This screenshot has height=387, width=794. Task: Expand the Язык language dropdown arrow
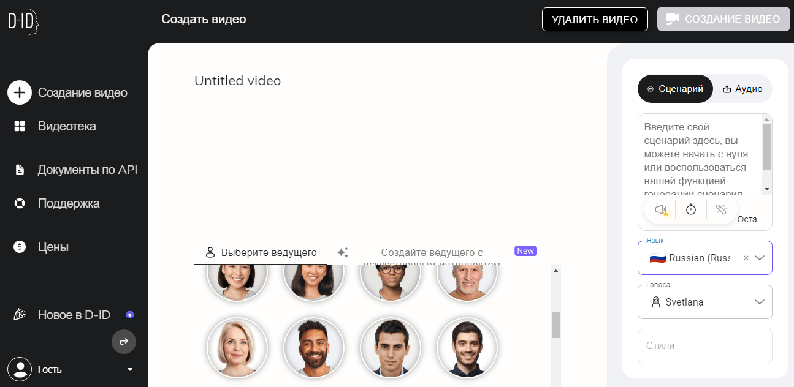click(x=760, y=258)
